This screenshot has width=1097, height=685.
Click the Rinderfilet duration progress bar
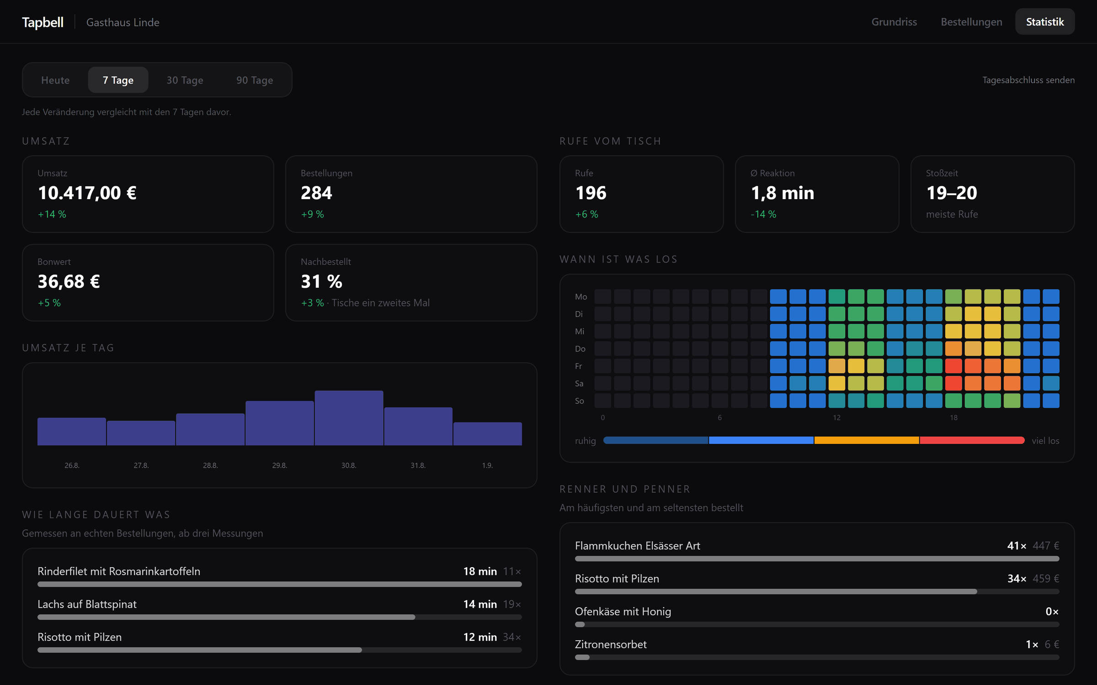[x=280, y=584]
